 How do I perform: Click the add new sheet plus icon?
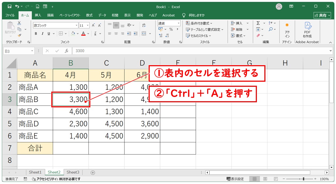click(x=93, y=173)
